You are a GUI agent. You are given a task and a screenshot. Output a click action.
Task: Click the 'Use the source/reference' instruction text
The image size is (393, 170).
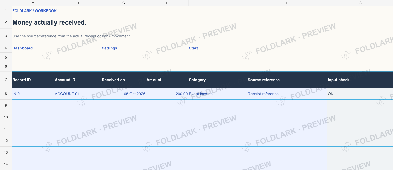pos(72,36)
